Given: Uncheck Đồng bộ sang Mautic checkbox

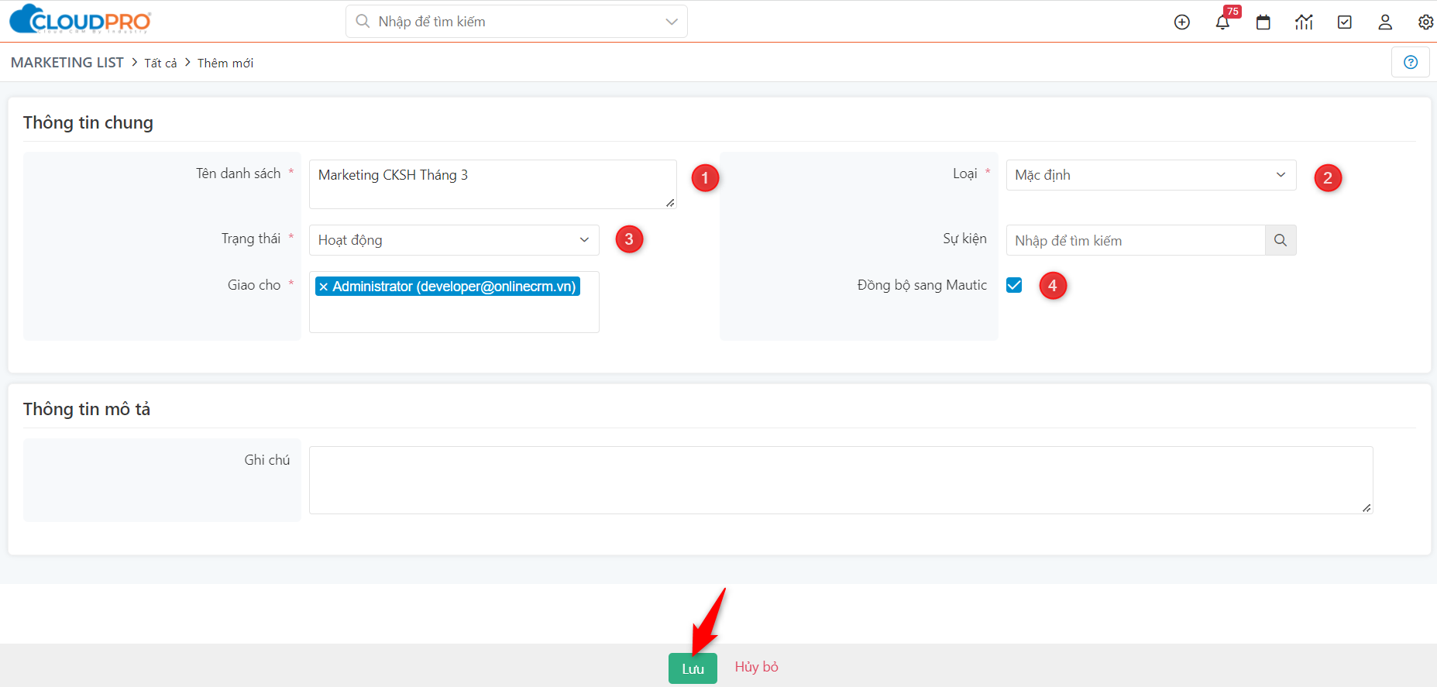Looking at the screenshot, I should [x=1014, y=285].
